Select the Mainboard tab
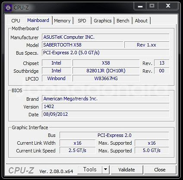 tap(38, 20)
